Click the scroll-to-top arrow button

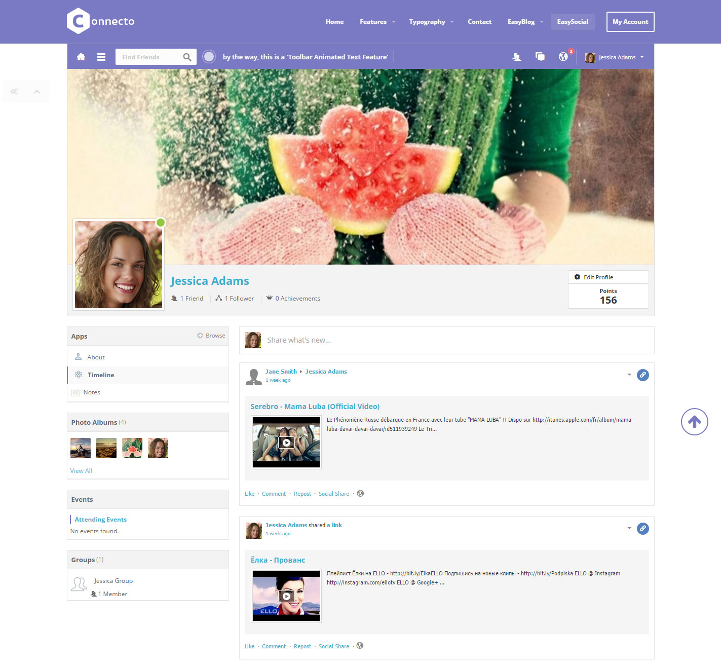click(x=694, y=422)
